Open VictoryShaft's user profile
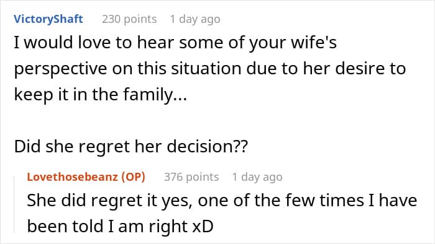Viewport: 435px width, 244px height. tap(48, 19)
